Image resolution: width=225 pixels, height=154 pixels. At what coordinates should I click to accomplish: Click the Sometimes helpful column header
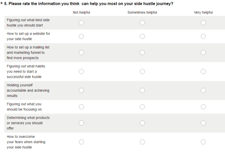point(142,12)
